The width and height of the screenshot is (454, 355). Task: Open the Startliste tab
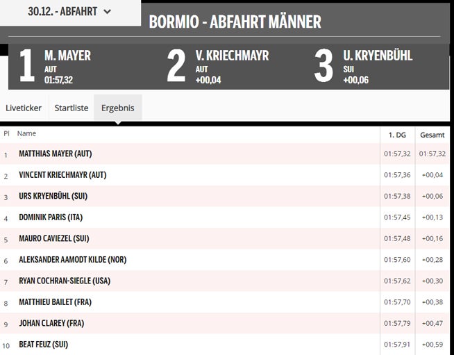tap(72, 108)
